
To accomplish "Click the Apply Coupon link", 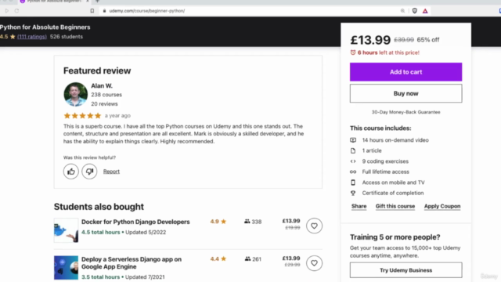I will coord(442,206).
